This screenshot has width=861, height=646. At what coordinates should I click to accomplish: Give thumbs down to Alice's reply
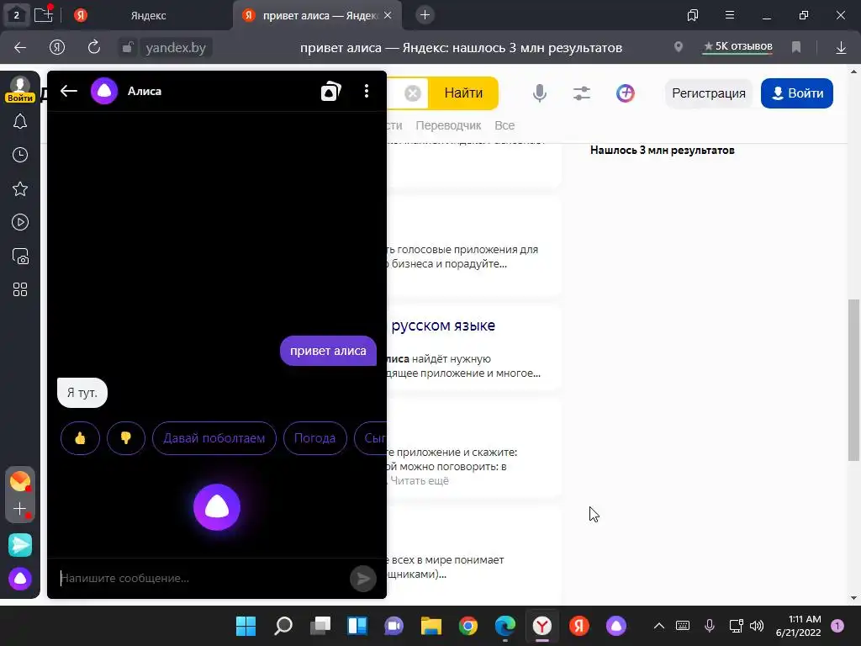point(126,437)
